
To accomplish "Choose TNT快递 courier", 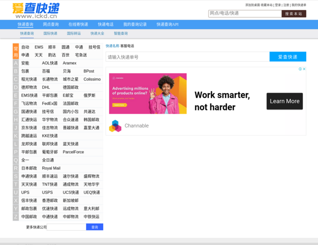I will [50, 184].
